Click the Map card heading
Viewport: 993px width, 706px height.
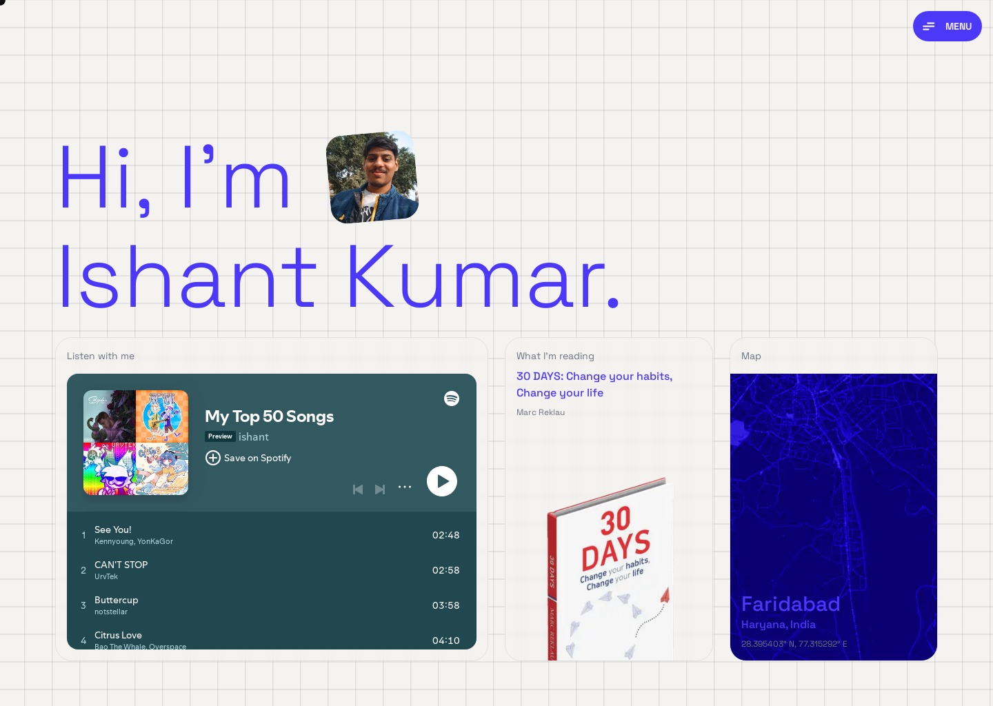751,356
